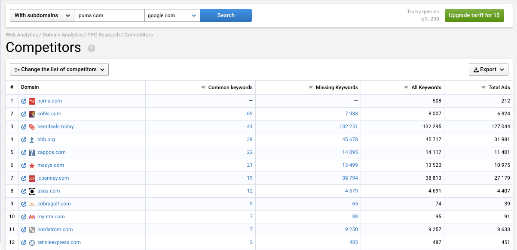Click the blue Search button

tap(226, 15)
